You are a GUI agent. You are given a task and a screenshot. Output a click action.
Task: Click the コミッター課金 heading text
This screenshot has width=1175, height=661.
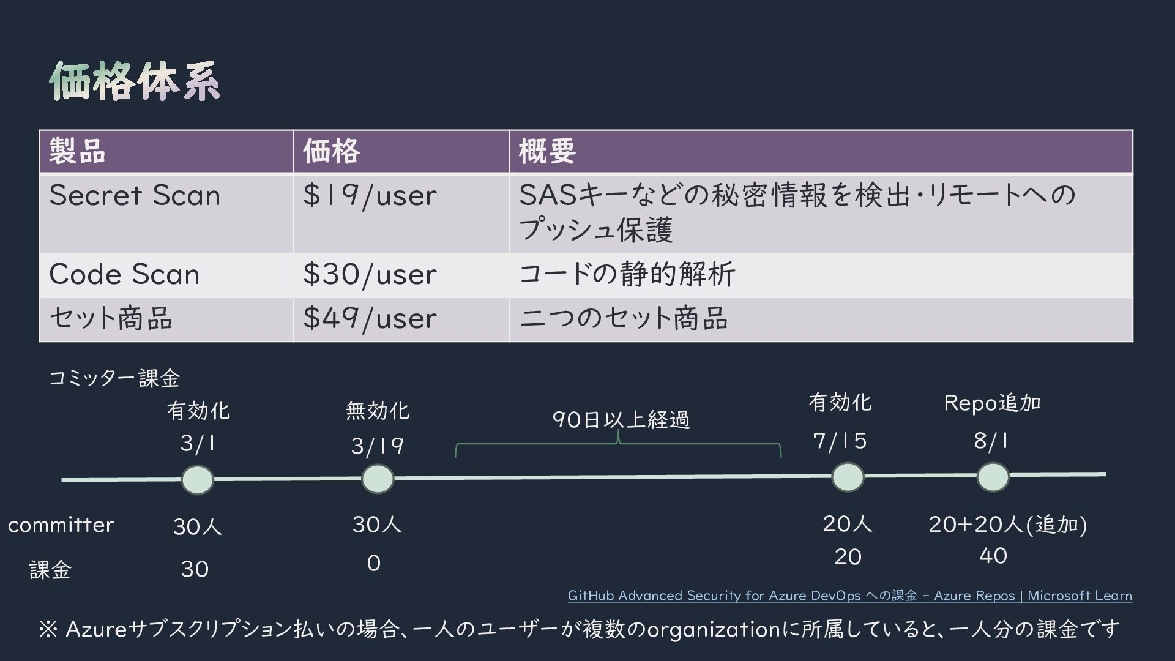pyautogui.click(x=114, y=378)
